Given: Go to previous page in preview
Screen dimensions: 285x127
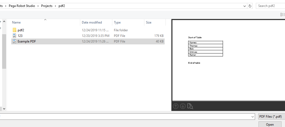Looking at the screenshot, I should tap(176, 106).
